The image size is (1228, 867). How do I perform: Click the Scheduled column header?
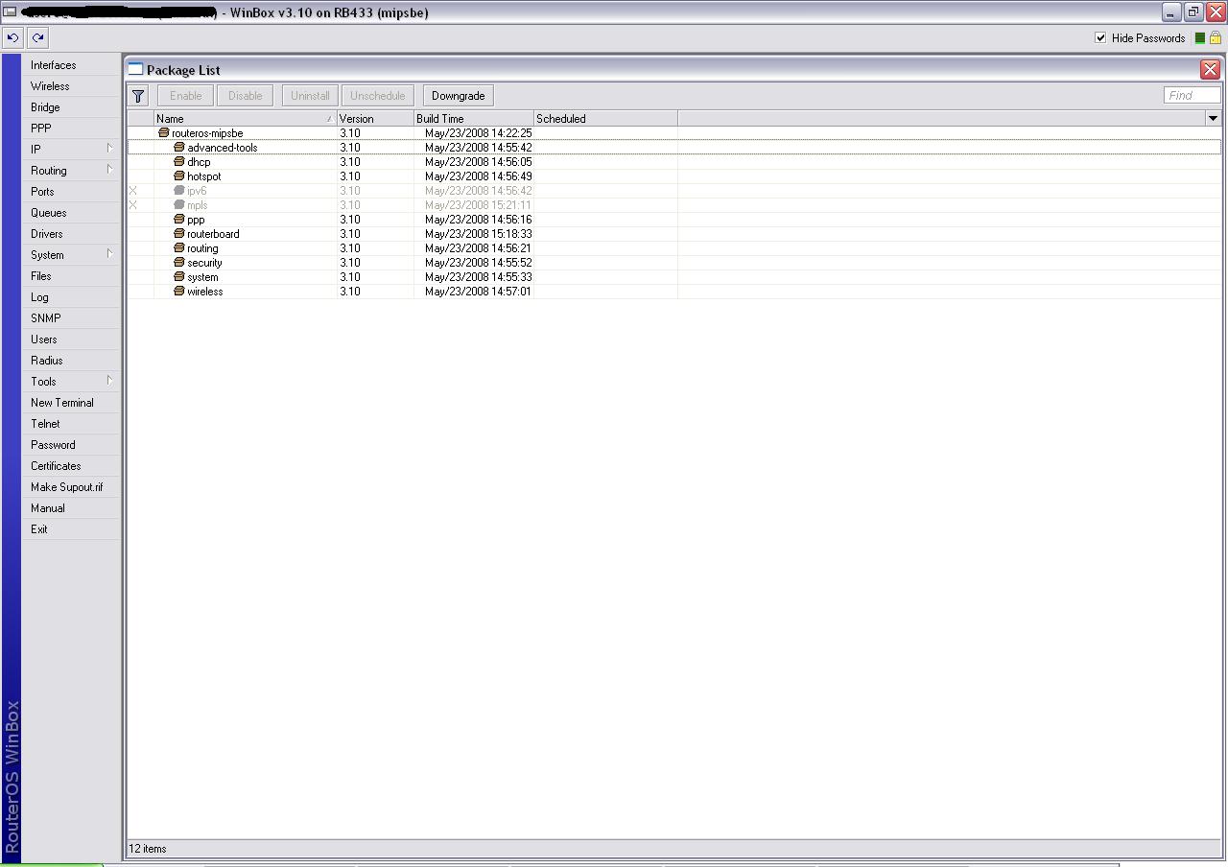pos(605,119)
